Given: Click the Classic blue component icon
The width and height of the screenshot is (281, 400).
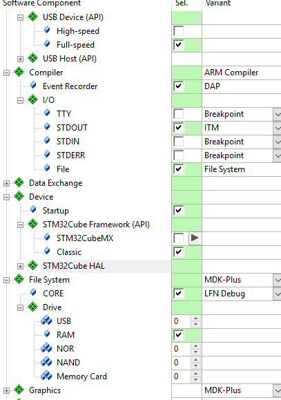Looking at the screenshot, I should (x=47, y=251).
